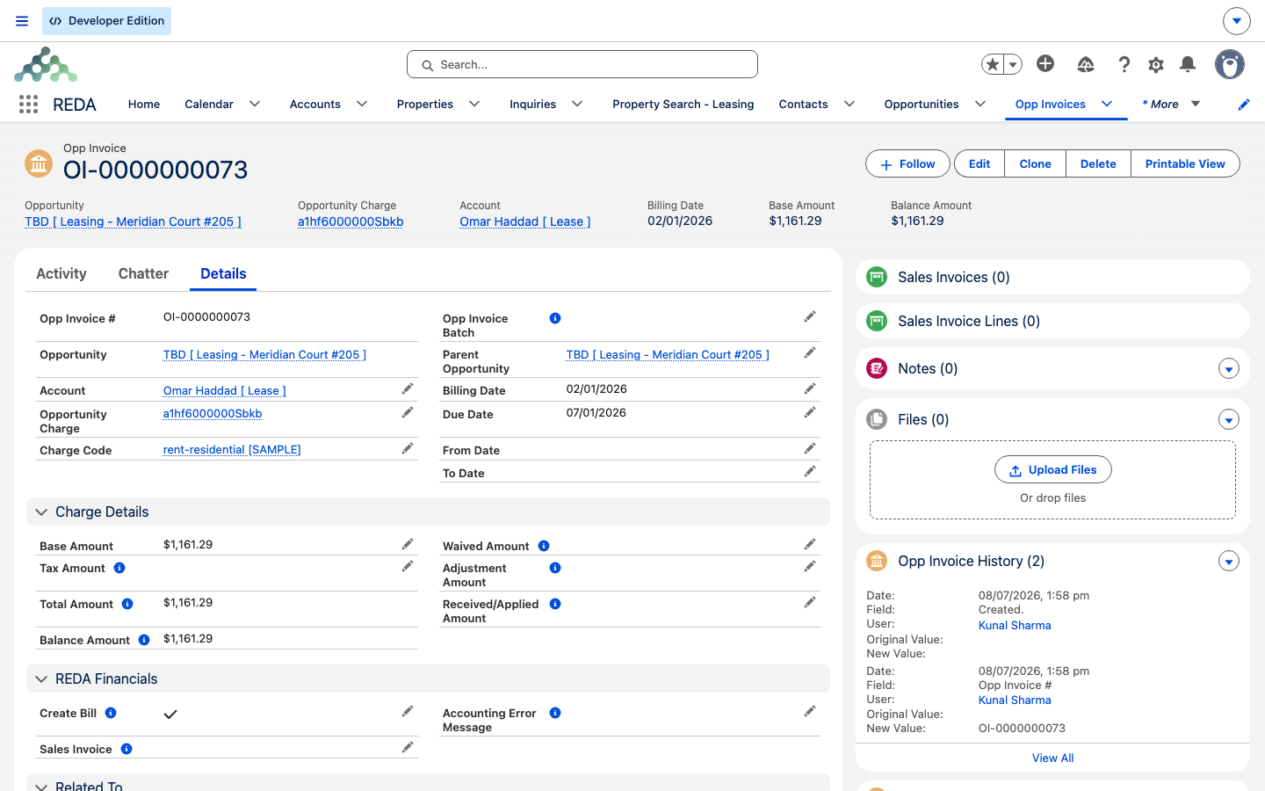The width and height of the screenshot is (1265, 791).
Task: Expand the Accounts nav dropdown chevron
Action: coord(362,105)
